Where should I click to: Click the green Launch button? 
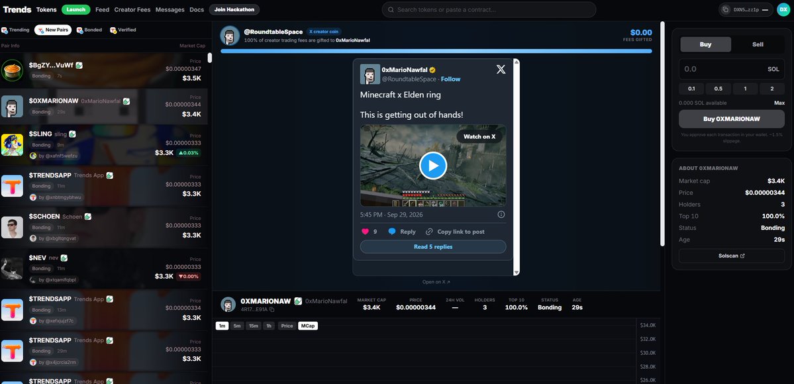tap(76, 10)
